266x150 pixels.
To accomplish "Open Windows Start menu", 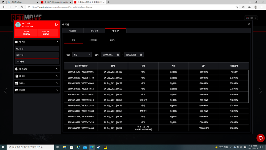I will (3, 147).
